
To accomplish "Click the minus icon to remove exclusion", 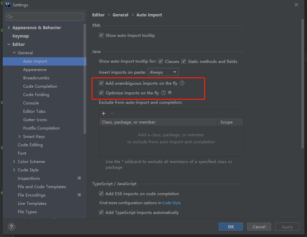I will click(112, 113).
